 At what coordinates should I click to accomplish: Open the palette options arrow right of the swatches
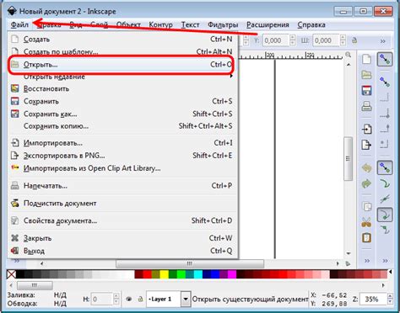pos(391,272)
